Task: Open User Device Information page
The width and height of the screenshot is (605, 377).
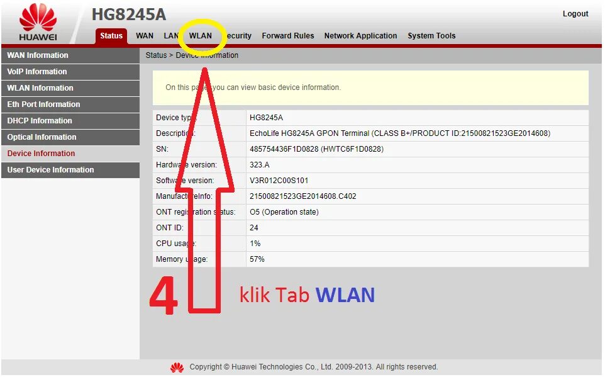Action: click(x=70, y=170)
